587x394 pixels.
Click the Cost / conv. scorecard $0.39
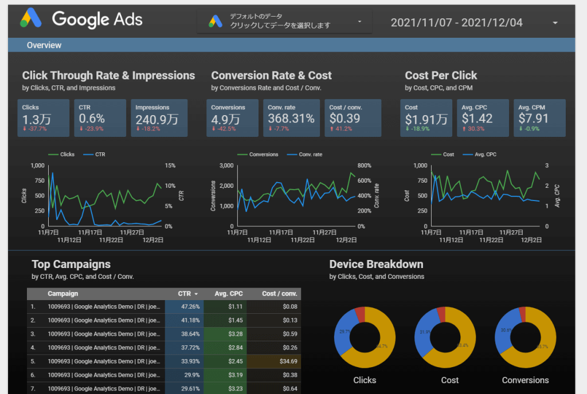(x=353, y=118)
